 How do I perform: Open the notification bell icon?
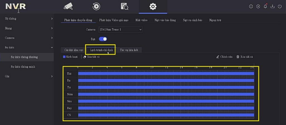[265, 6]
